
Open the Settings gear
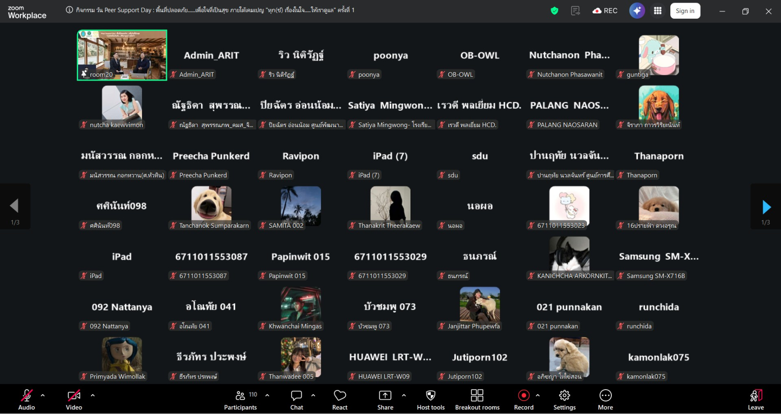click(564, 400)
